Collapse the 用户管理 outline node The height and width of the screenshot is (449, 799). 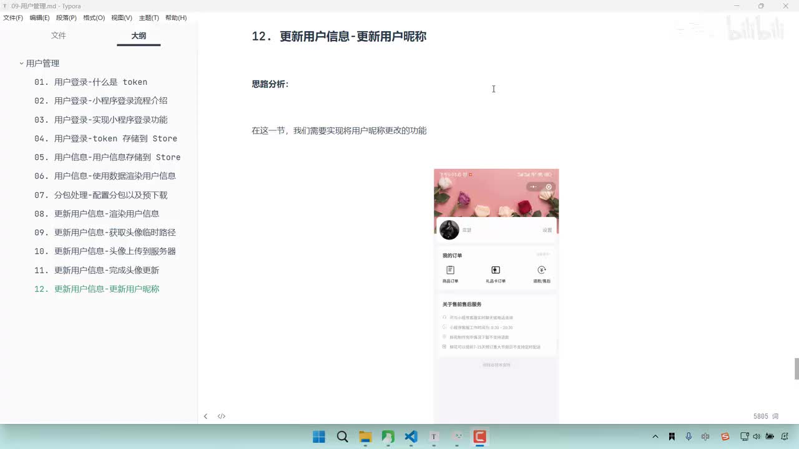pos(21,64)
